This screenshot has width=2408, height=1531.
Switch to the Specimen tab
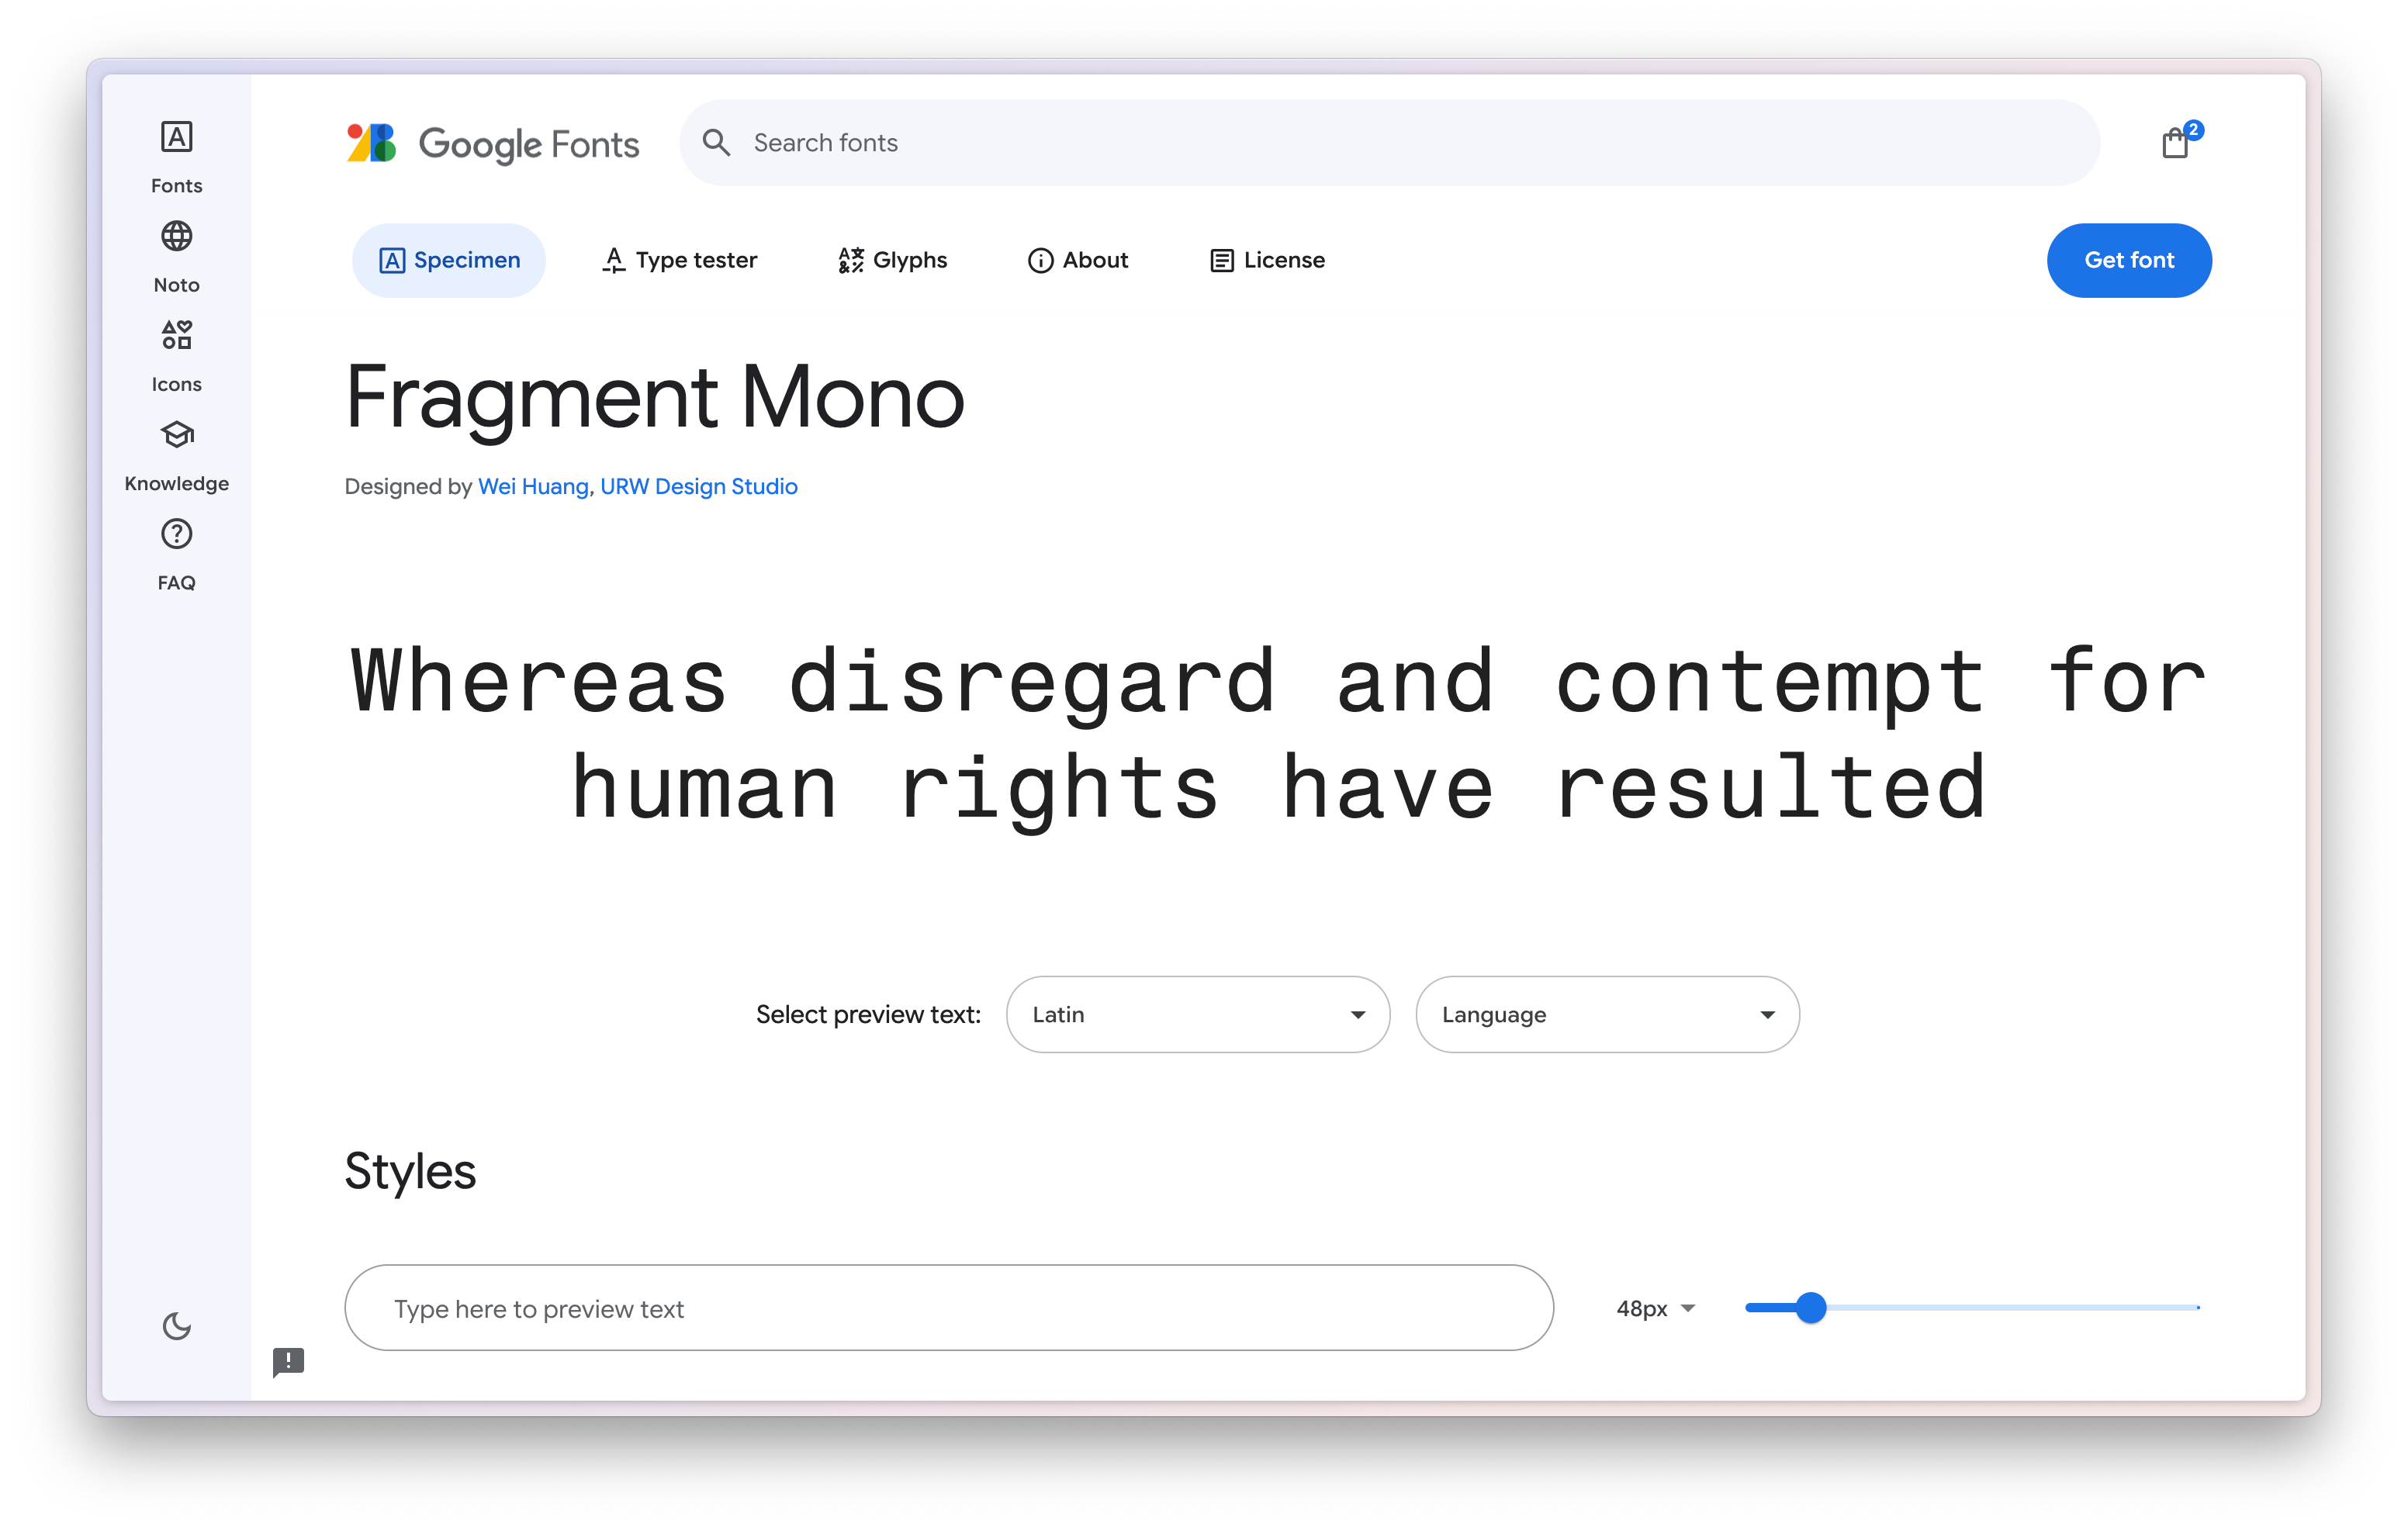pyautogui.click(x=449, y=260)
